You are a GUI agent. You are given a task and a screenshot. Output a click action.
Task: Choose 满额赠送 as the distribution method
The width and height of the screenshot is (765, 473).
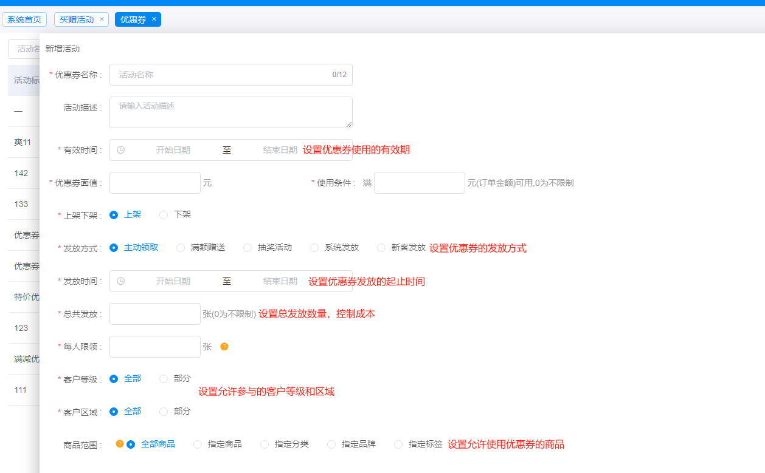point(181,248)
